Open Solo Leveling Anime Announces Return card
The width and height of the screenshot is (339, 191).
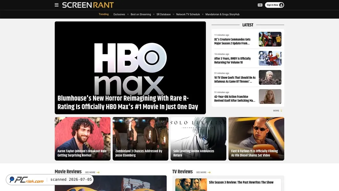coord(198,139)
